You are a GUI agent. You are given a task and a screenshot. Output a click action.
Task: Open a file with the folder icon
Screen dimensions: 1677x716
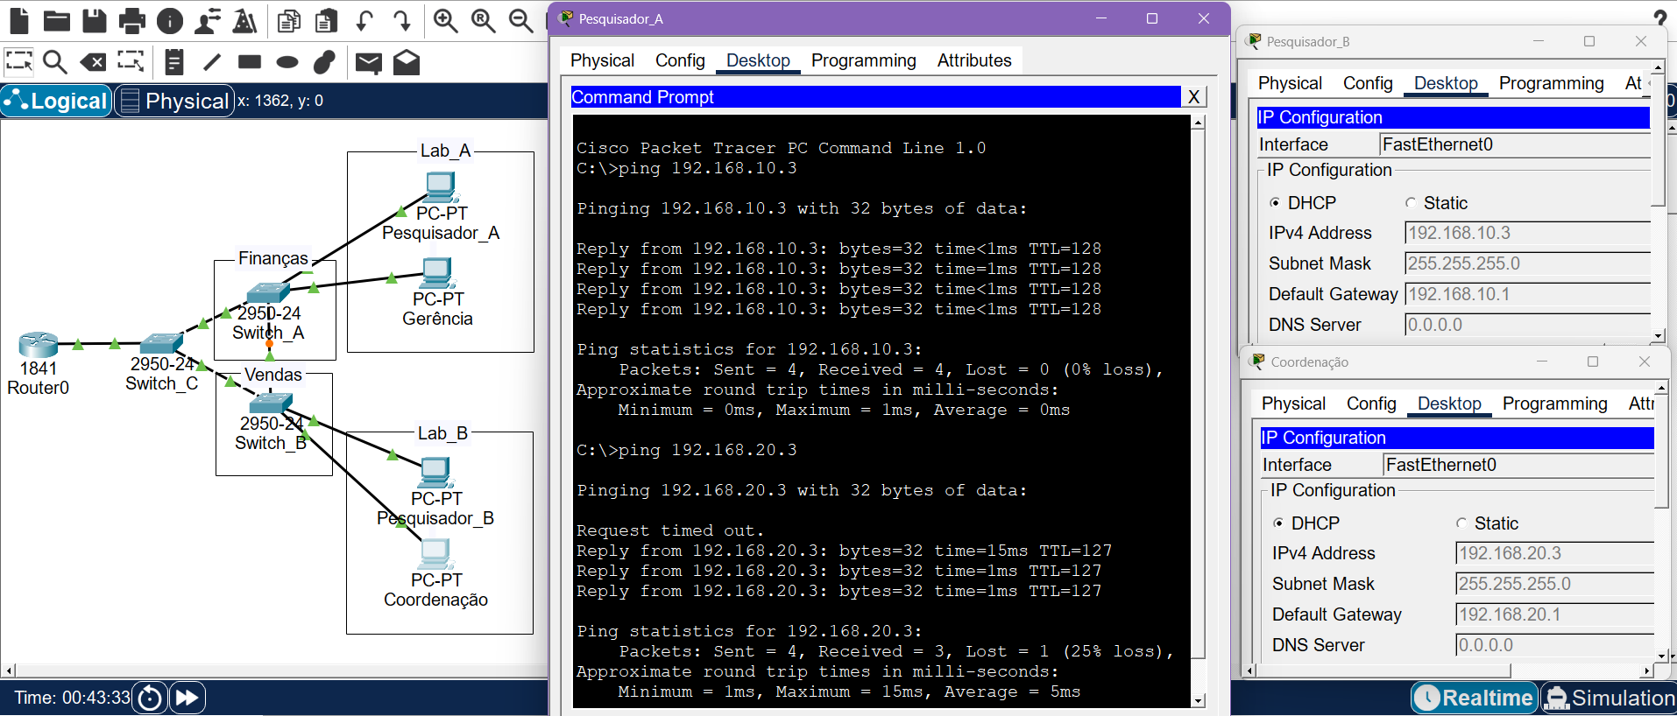pyautogui.click(x=57, y=20)
